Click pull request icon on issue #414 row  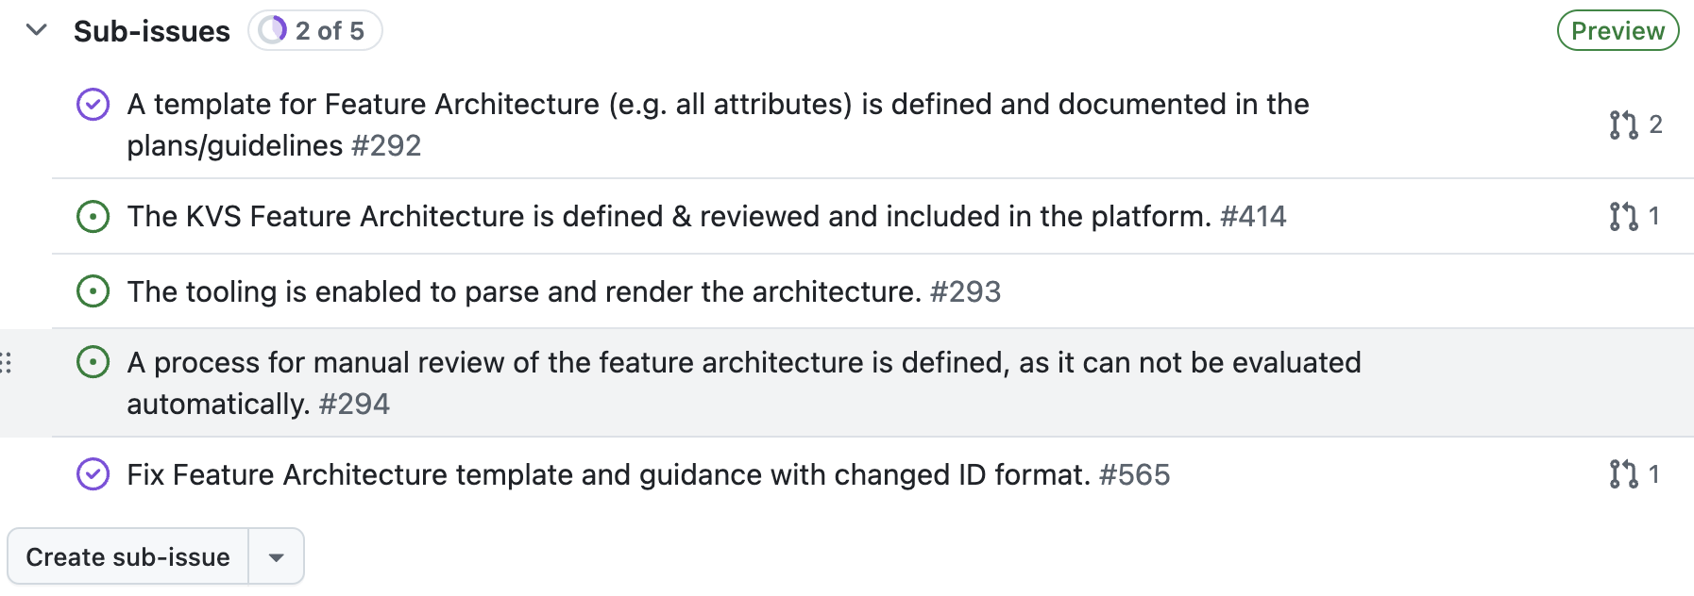[x=1623, y=217]
